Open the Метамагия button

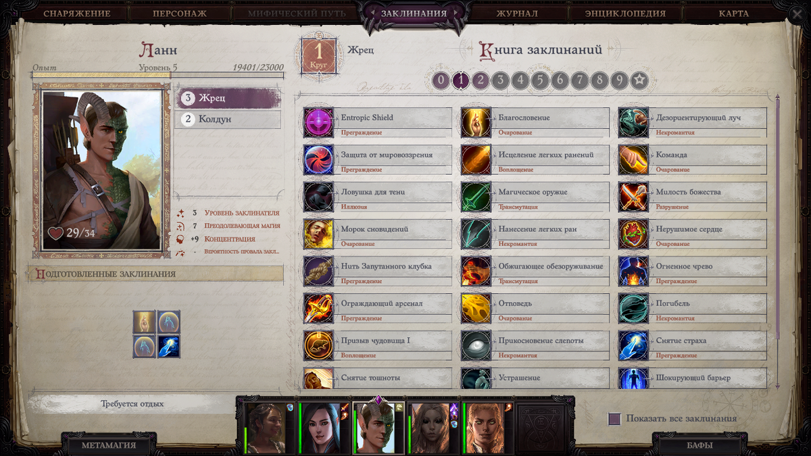(x=109, y=445)
